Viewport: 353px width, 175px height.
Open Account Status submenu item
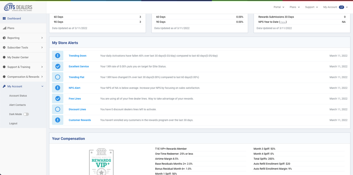click(18, 96)
